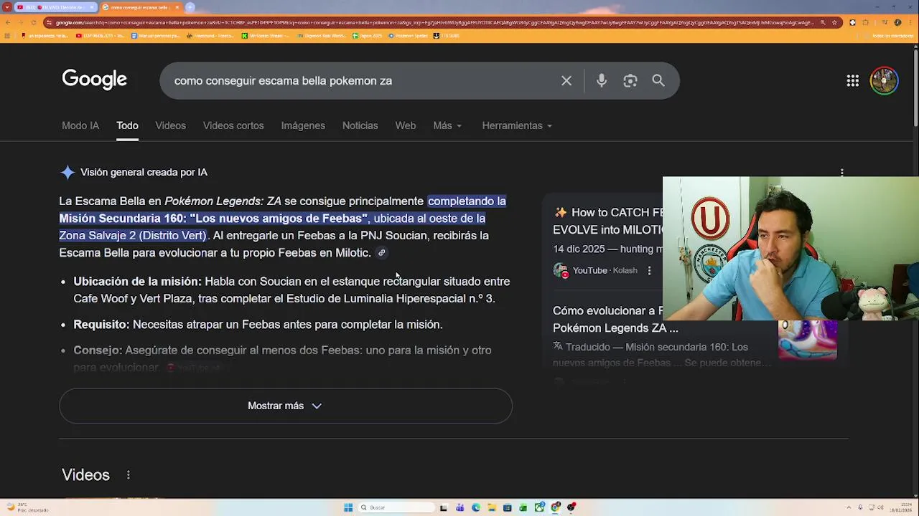Click the 'Videos' section heading
The image size is (919, 516).
pos(85,475)
